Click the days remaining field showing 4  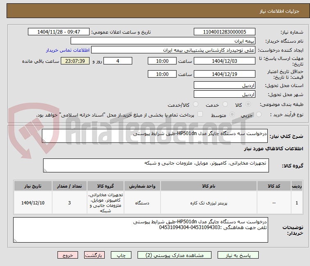point(118,61)
